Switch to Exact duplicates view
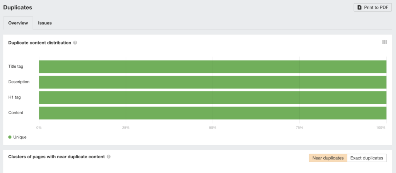The width and height of the screenshot is (396, 173). point(367,158)
